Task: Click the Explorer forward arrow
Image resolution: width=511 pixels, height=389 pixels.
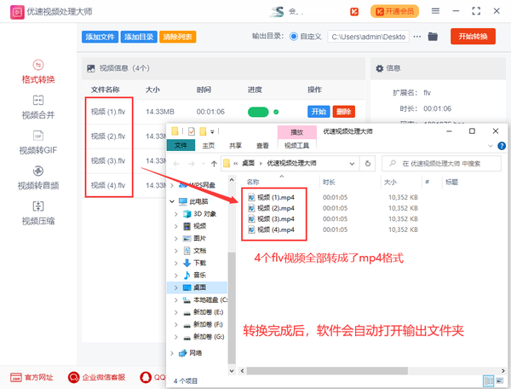Action: 192,164
